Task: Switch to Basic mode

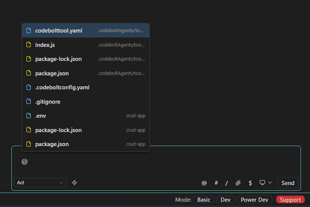Action: 204,200
